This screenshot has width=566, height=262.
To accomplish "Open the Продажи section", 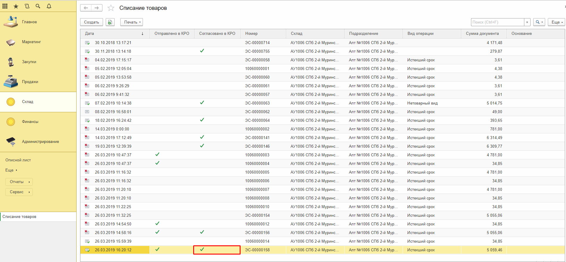I will (x=30, y=82).
